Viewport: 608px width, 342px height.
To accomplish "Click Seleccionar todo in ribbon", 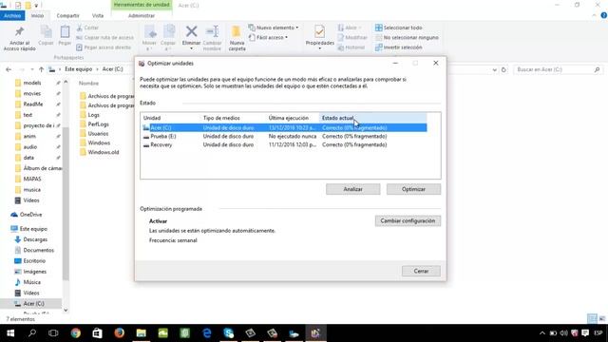I will 399,28.
